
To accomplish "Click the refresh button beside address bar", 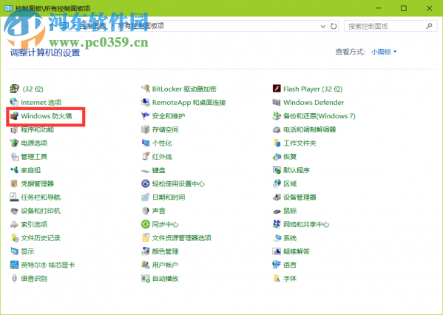I will click(334, 27).
